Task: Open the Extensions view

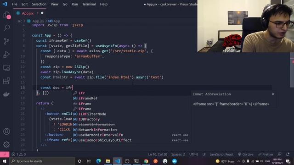Action: 6,81
